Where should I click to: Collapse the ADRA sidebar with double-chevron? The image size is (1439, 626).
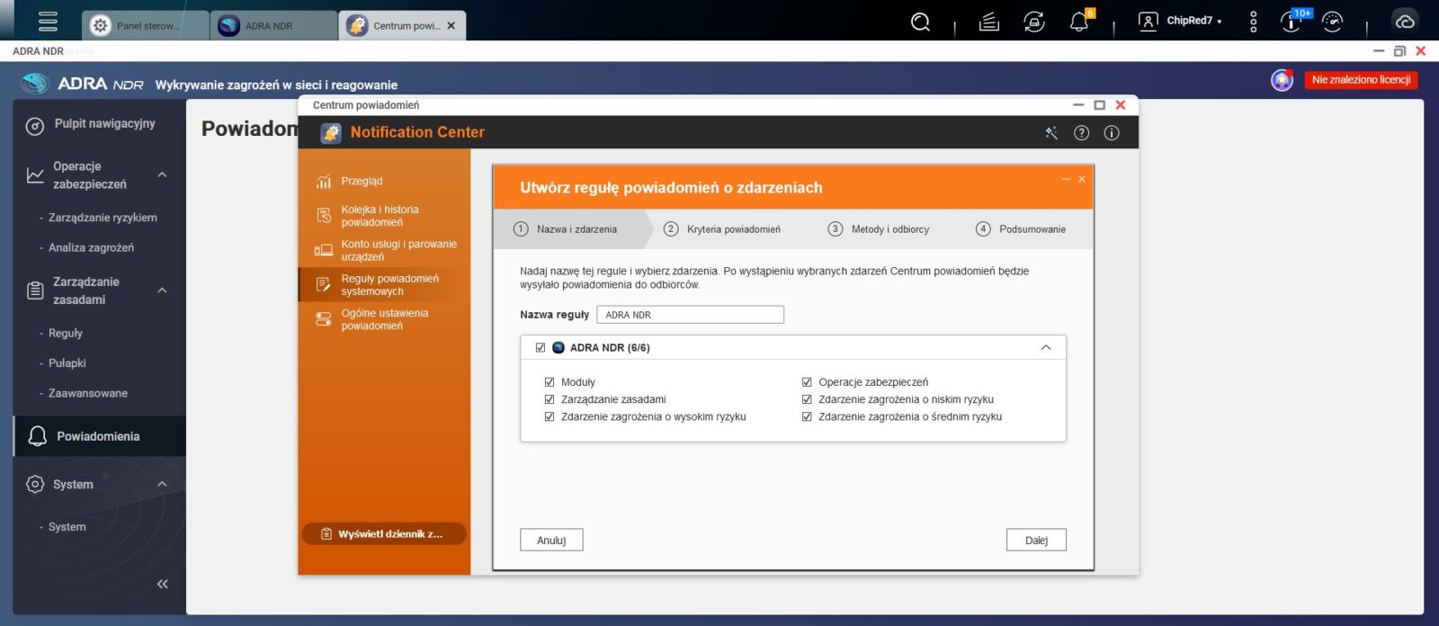(162, 584)
